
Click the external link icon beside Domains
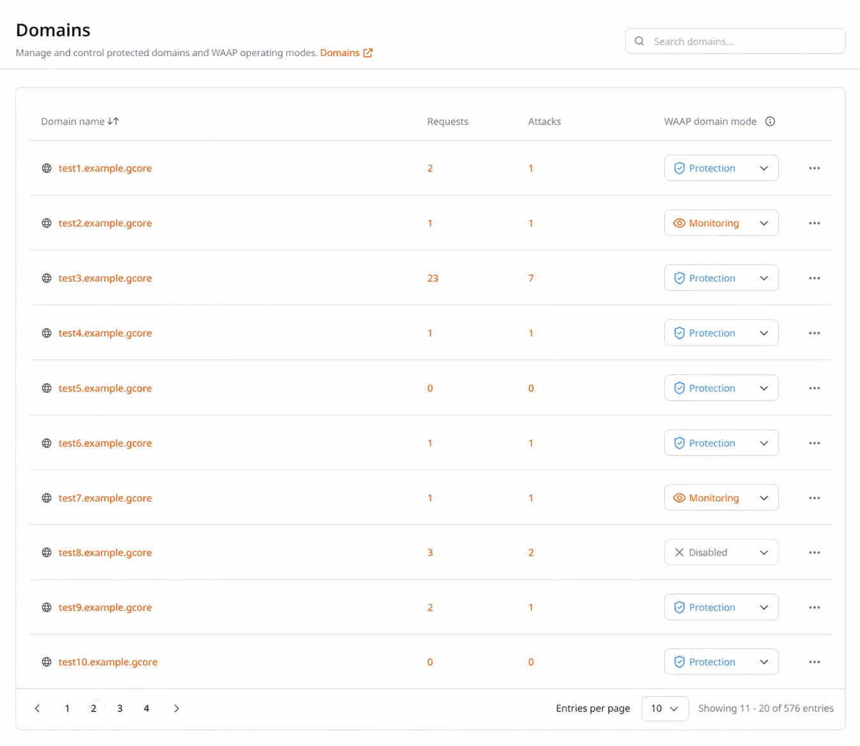(368, 53)
